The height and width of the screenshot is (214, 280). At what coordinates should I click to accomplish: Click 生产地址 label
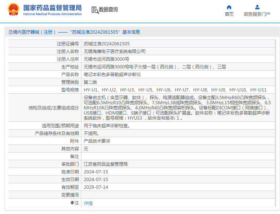click(70, 67)
